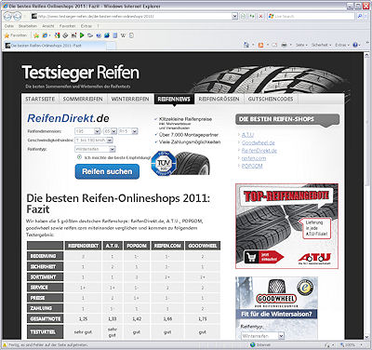
Task: Click the Home icon in command bar
Action: 246,45
